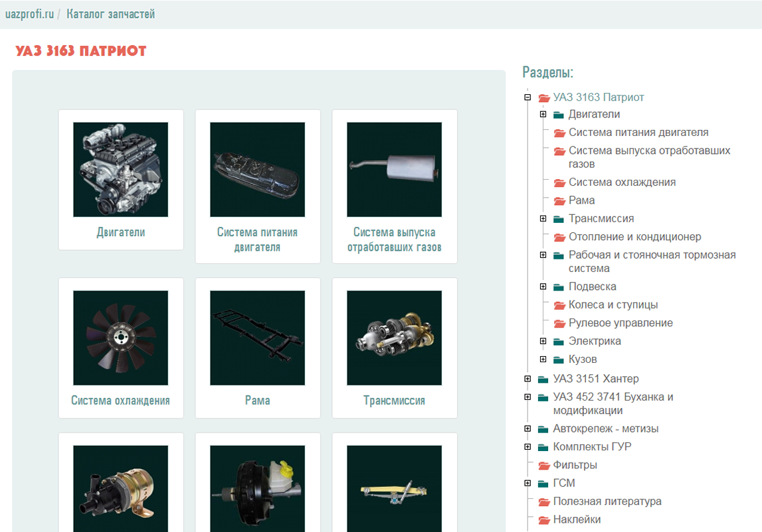Screen dimensions: 762x532
Task: Click the frame photo thumbnail
Action: click(258, 338)
